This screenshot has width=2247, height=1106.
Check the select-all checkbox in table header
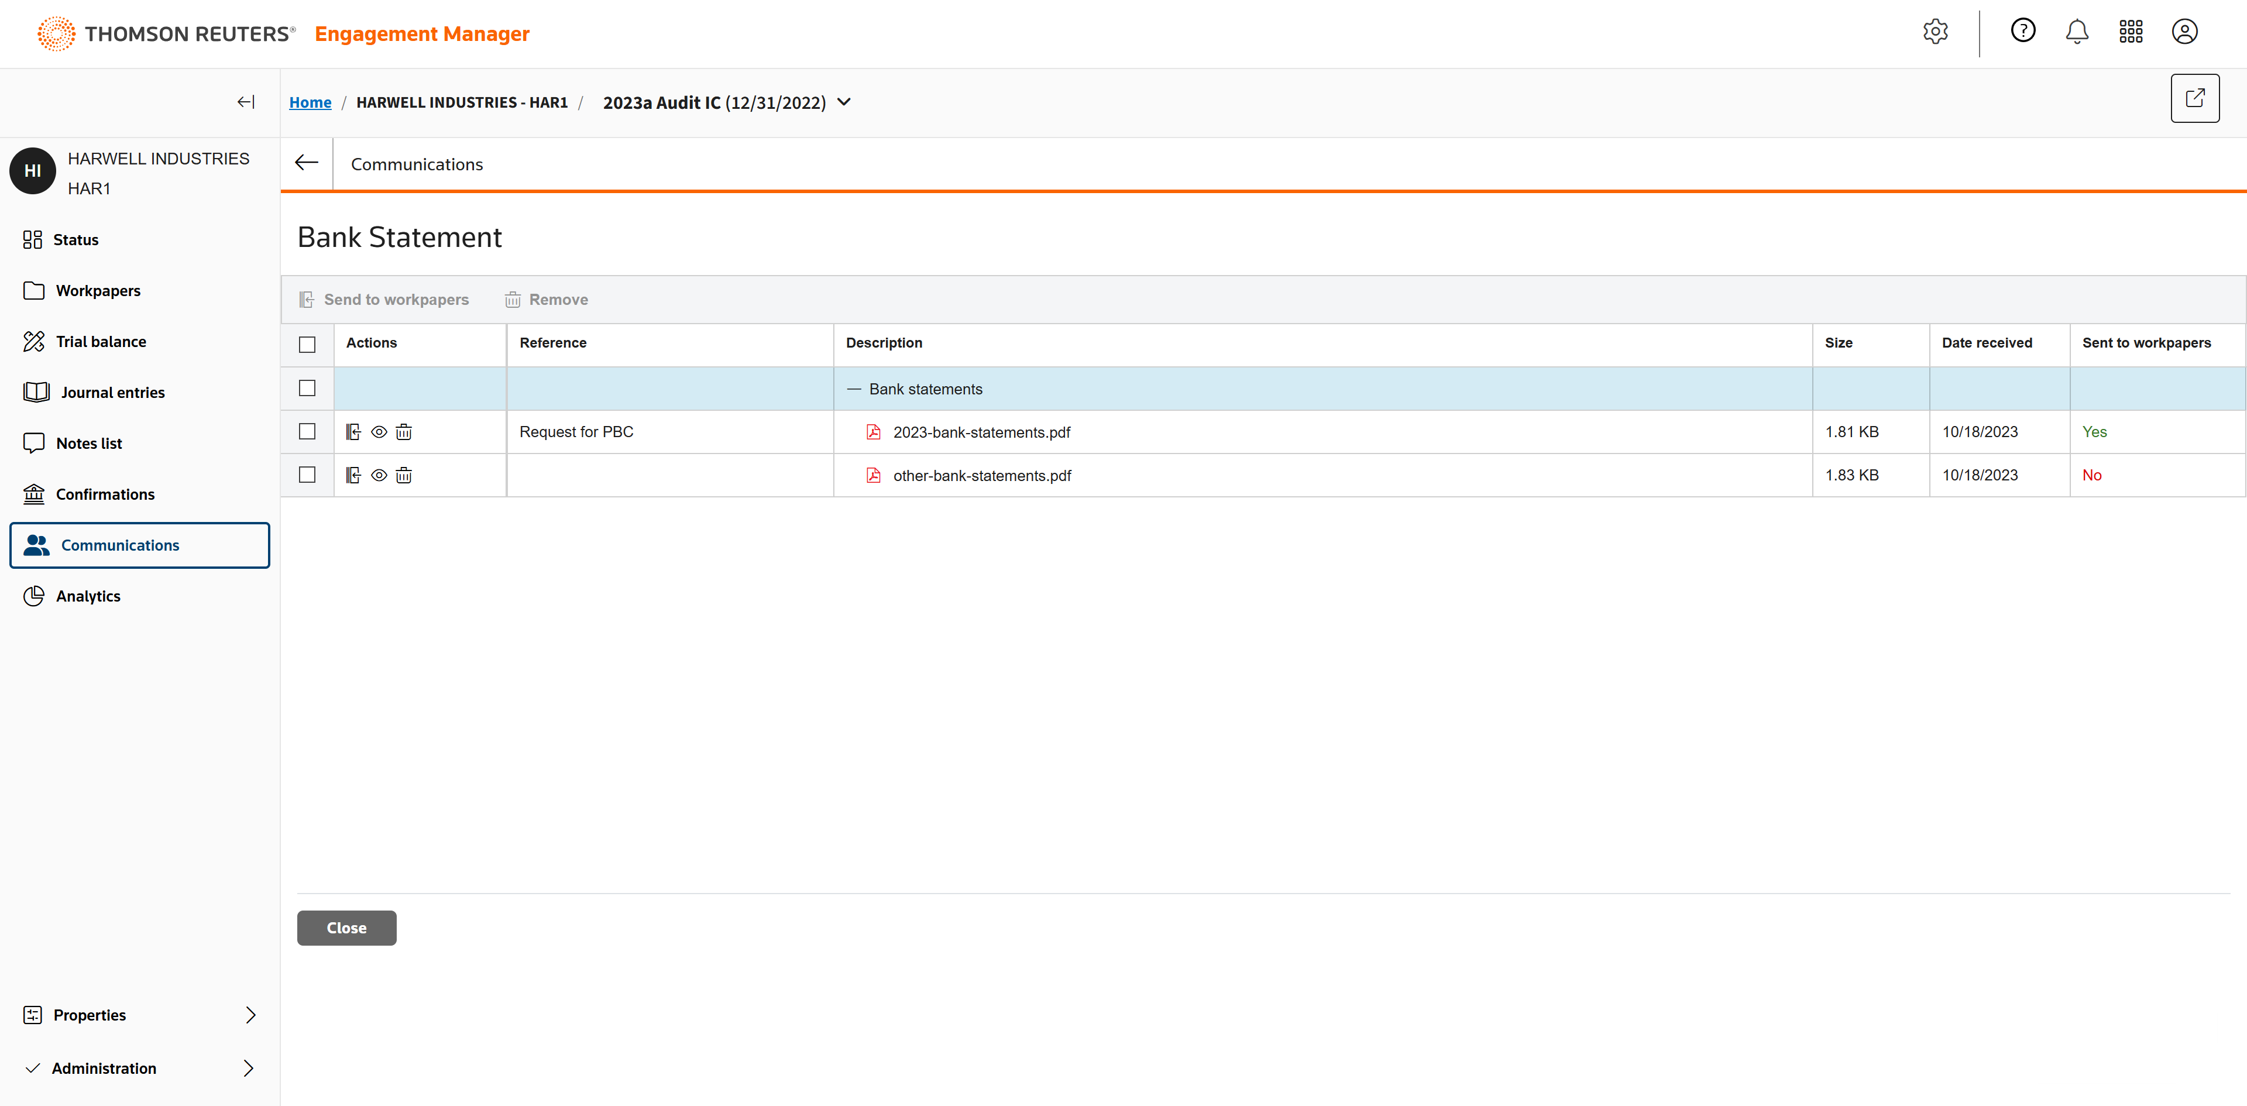coord(307,345)
